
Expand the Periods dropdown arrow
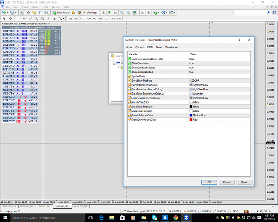pyautogui.click(x=167, y=13)
